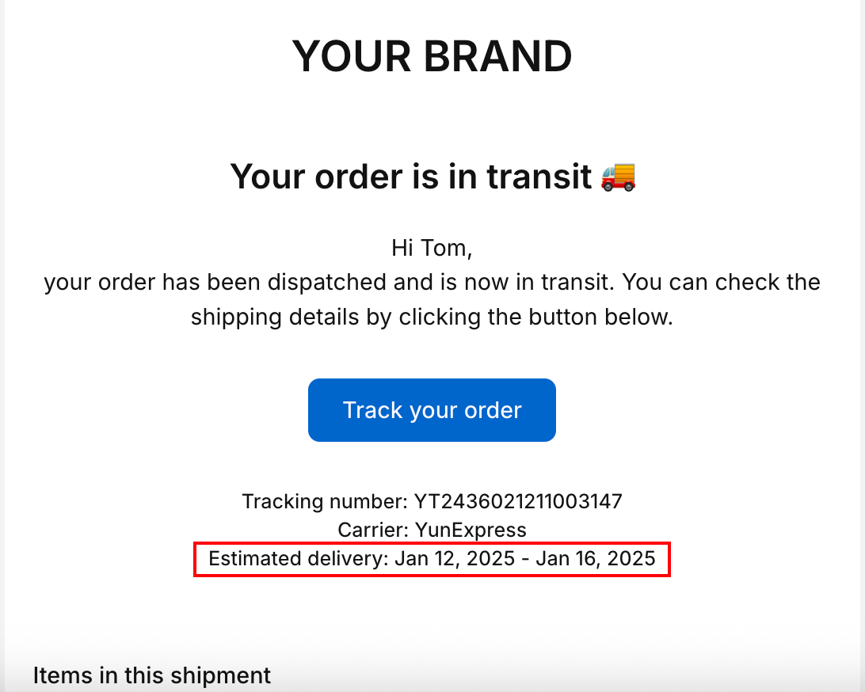Click the YunExpress carrier name

tap(471, 530)
